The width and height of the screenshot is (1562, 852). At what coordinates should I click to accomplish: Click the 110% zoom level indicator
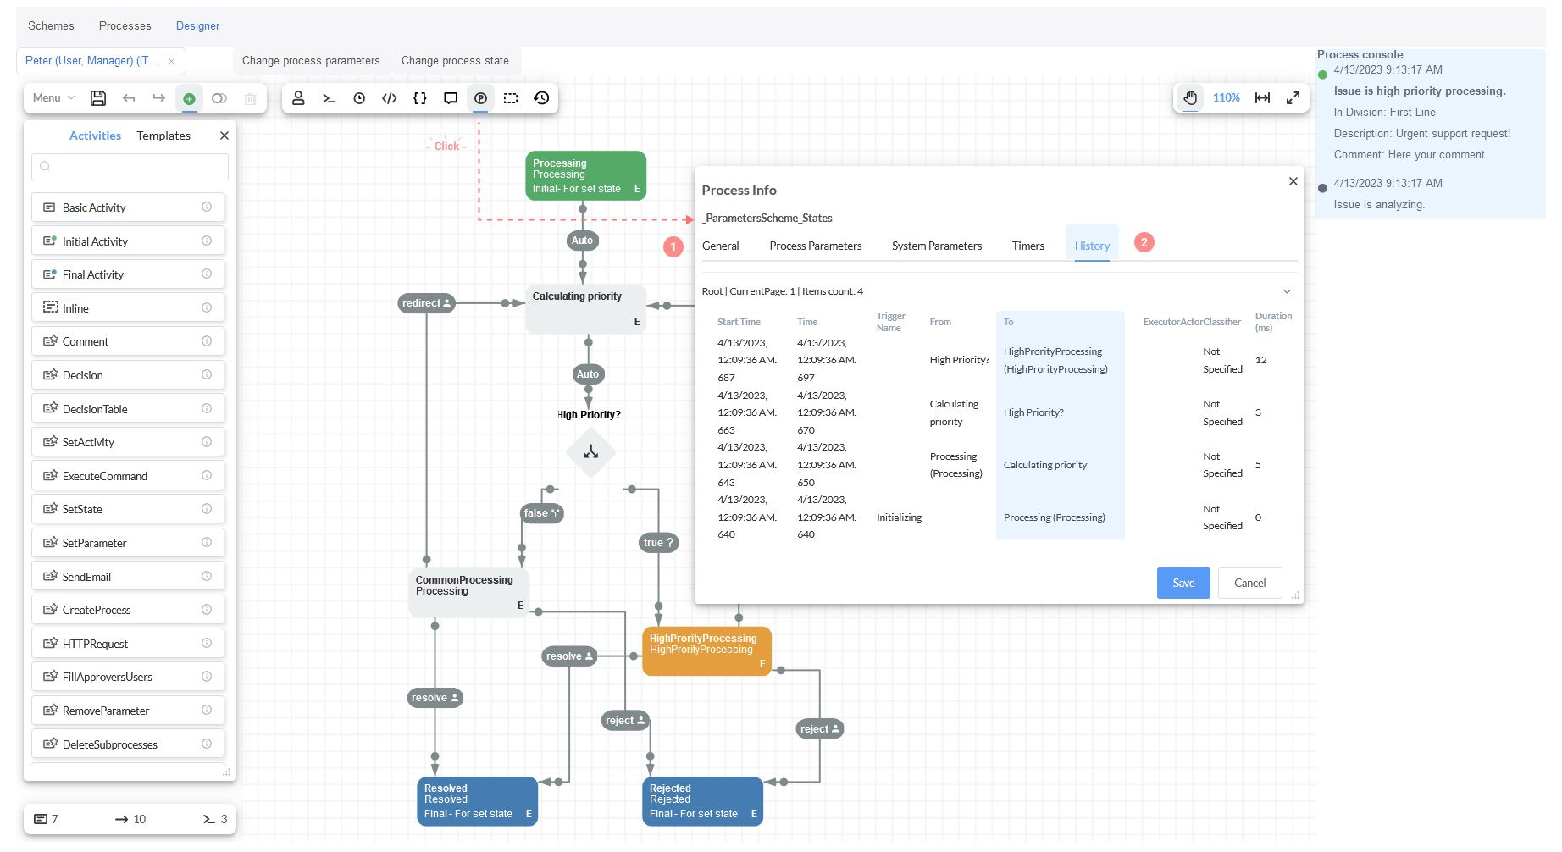pyautogui.click(x=1227, y=98)
